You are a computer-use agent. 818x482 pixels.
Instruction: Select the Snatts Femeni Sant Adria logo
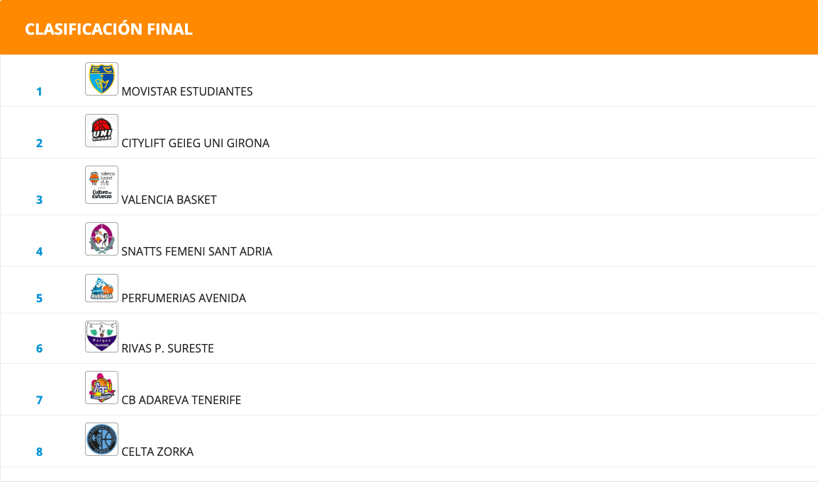101,239
